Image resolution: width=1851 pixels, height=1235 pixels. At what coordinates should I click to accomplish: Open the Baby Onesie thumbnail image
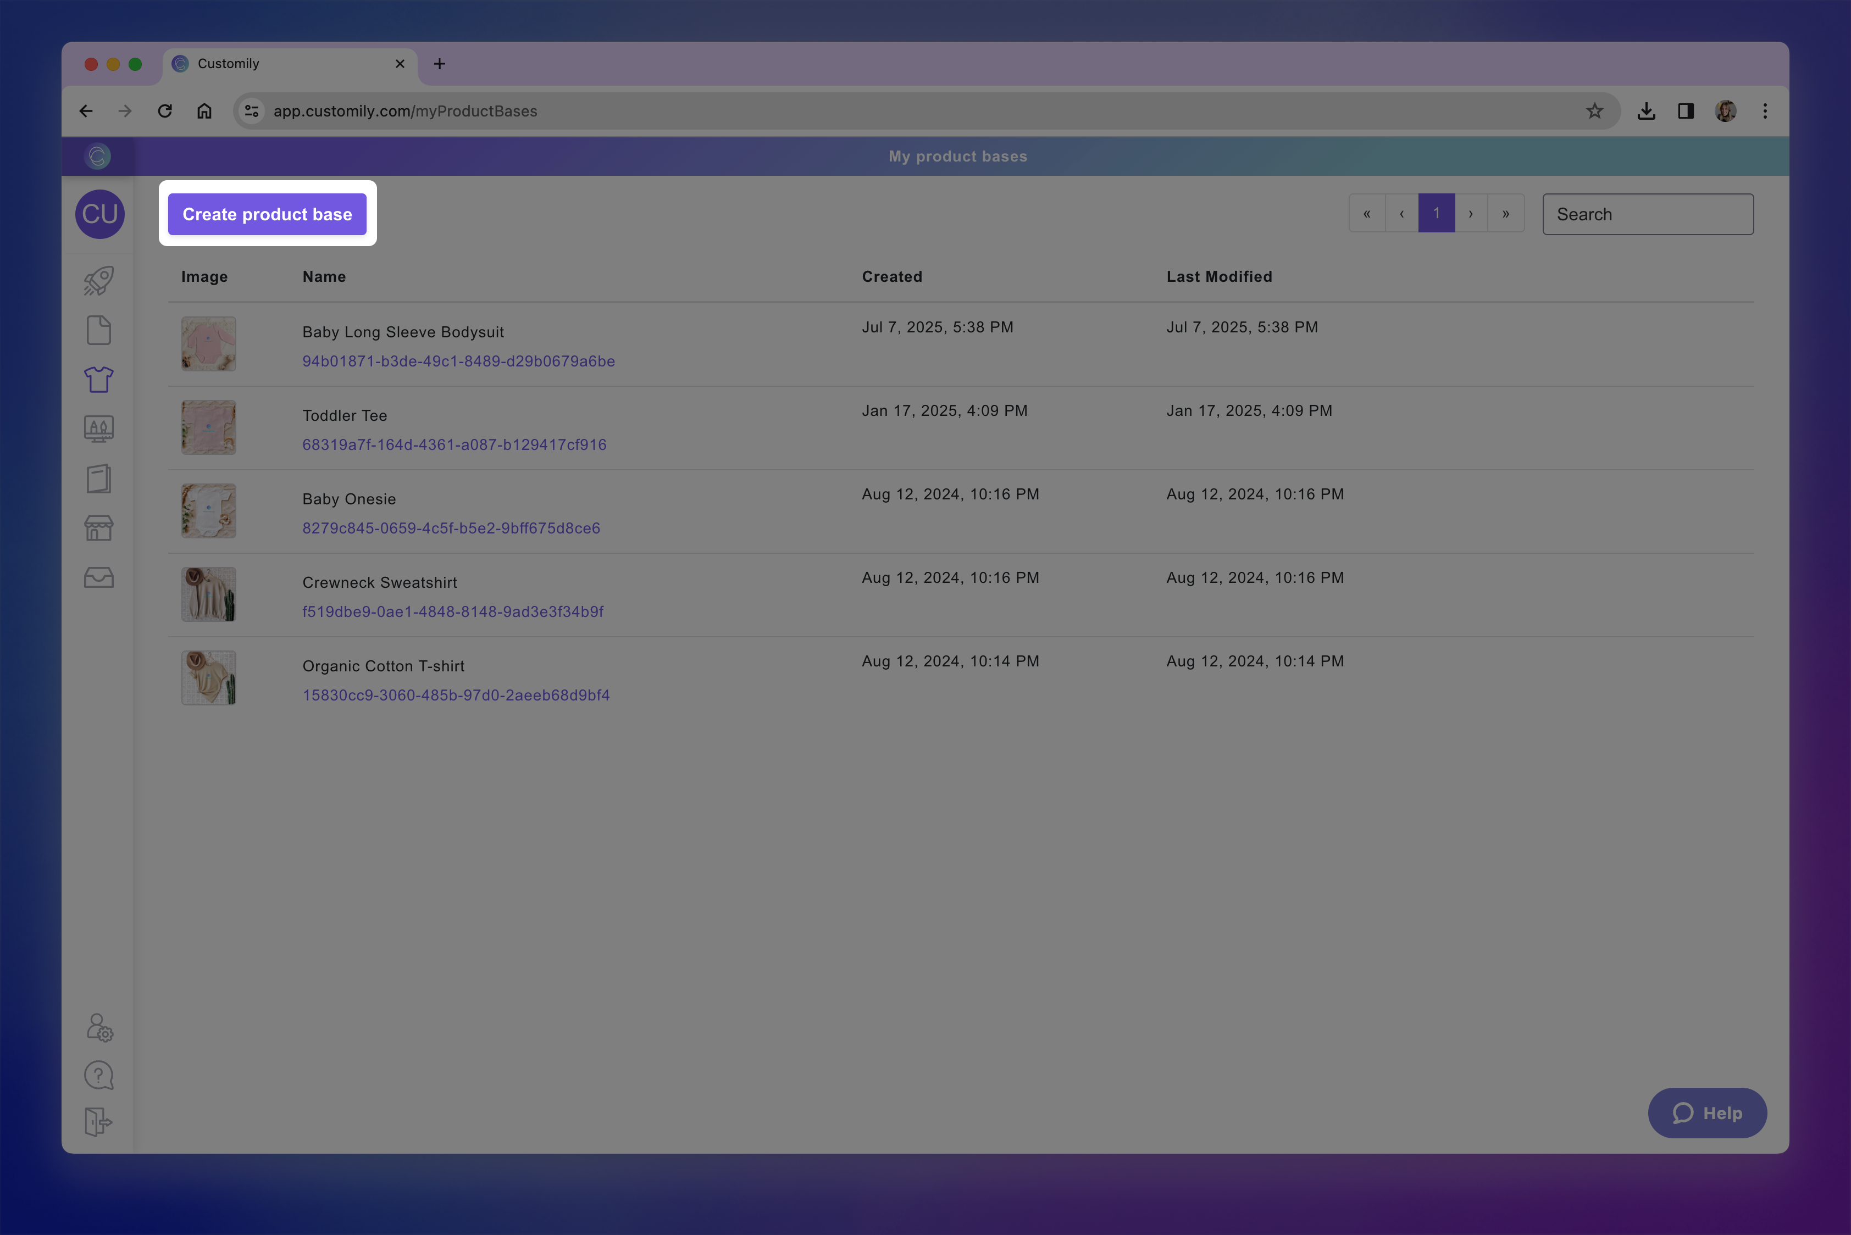pyautogui.click(x=209, y=511)
